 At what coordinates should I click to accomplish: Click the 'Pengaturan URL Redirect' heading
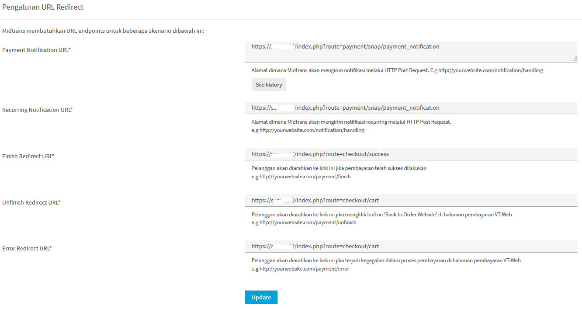click(x=43, y=7)
